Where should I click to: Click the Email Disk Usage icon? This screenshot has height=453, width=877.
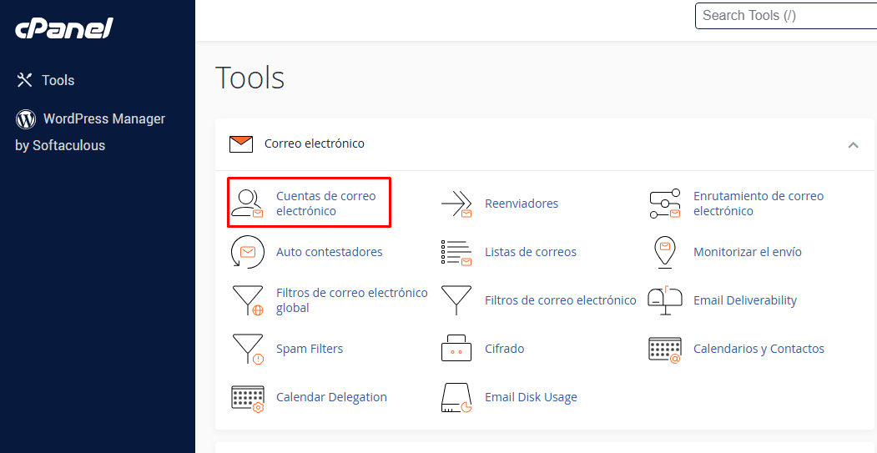click(456, 397)
